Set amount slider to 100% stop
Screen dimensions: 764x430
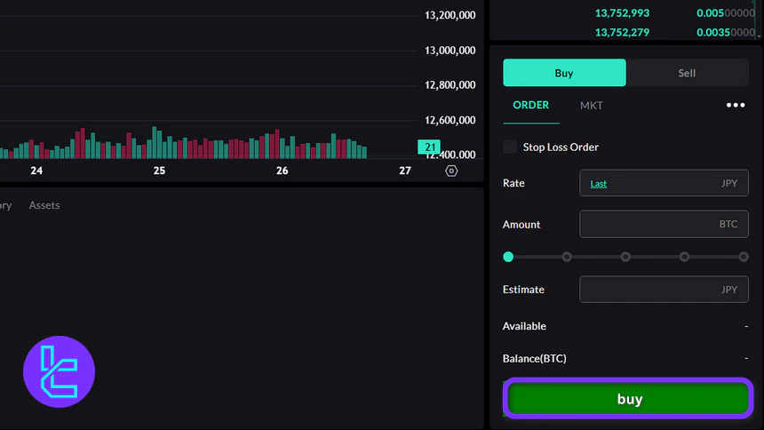click(x=744, y=257)
